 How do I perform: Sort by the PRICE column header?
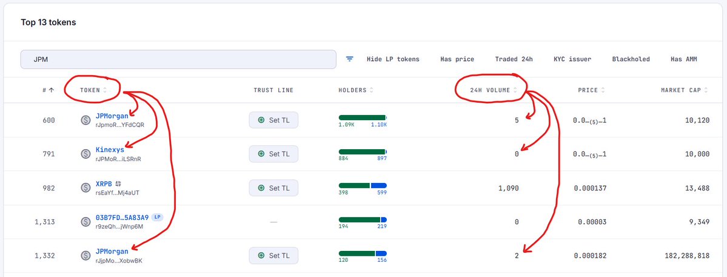point(591,90)
